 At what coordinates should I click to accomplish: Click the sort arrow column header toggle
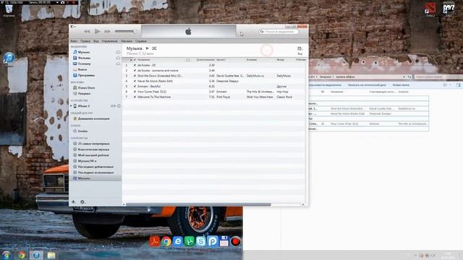[x=131, y=60]
